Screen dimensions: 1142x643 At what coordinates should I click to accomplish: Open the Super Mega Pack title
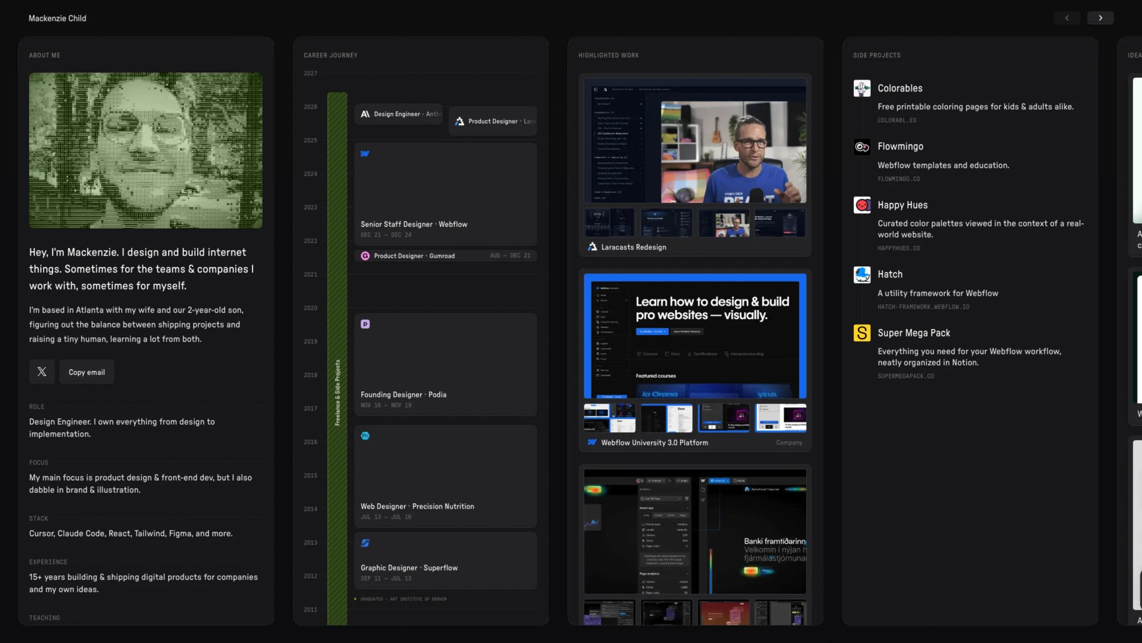point(914,333)
